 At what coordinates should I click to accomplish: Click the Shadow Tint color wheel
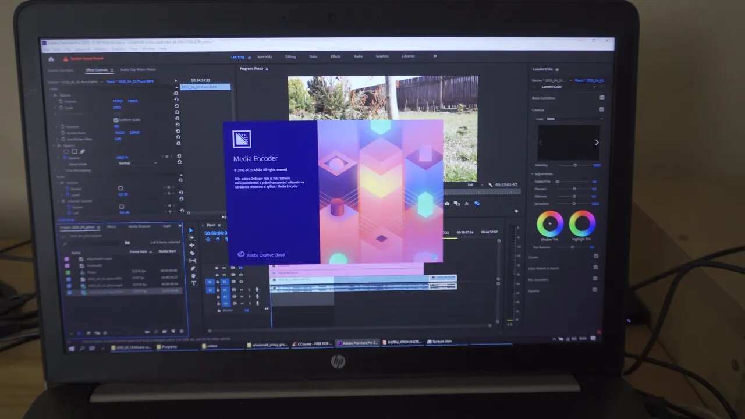point(550,223)
